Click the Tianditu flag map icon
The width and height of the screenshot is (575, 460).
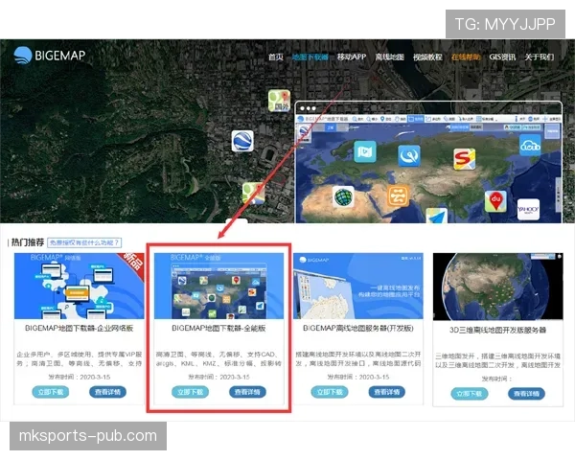tap(365, 151)
